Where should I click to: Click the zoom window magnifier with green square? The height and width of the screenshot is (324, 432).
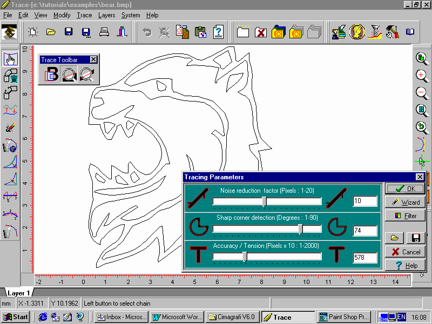click(x=422, y=58)
